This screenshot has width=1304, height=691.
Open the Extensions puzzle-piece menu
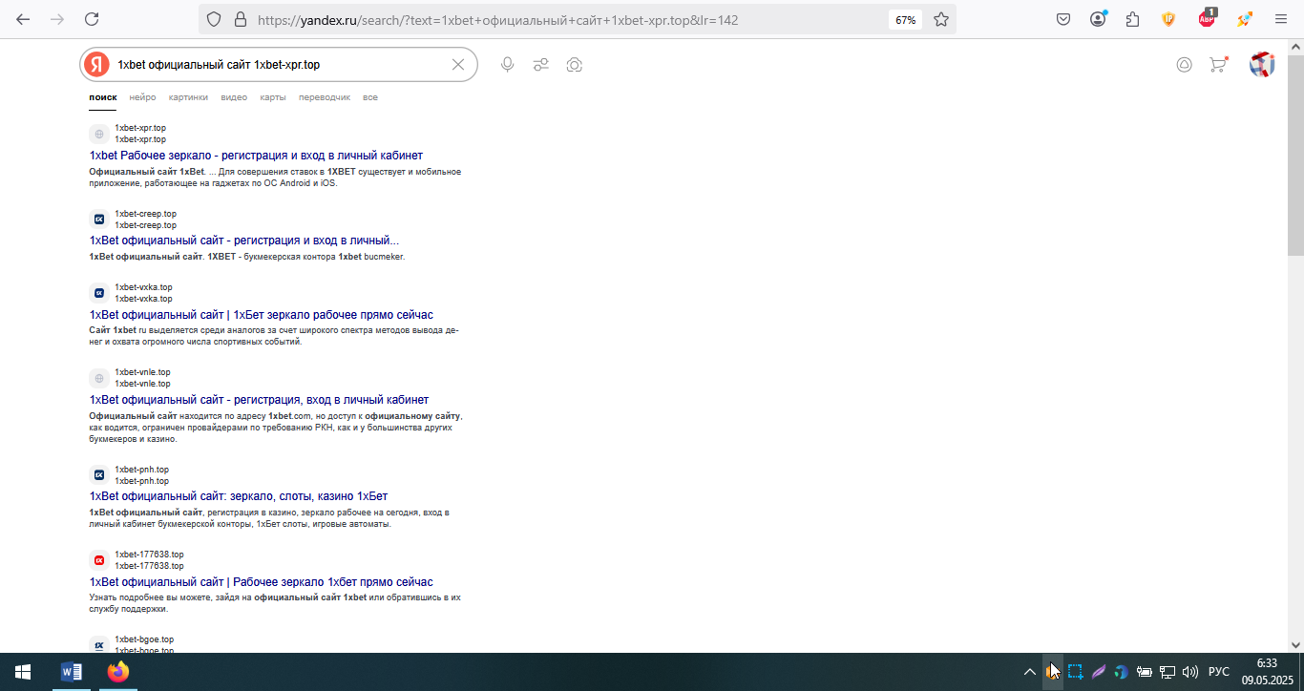click(x=1133, y=19)
